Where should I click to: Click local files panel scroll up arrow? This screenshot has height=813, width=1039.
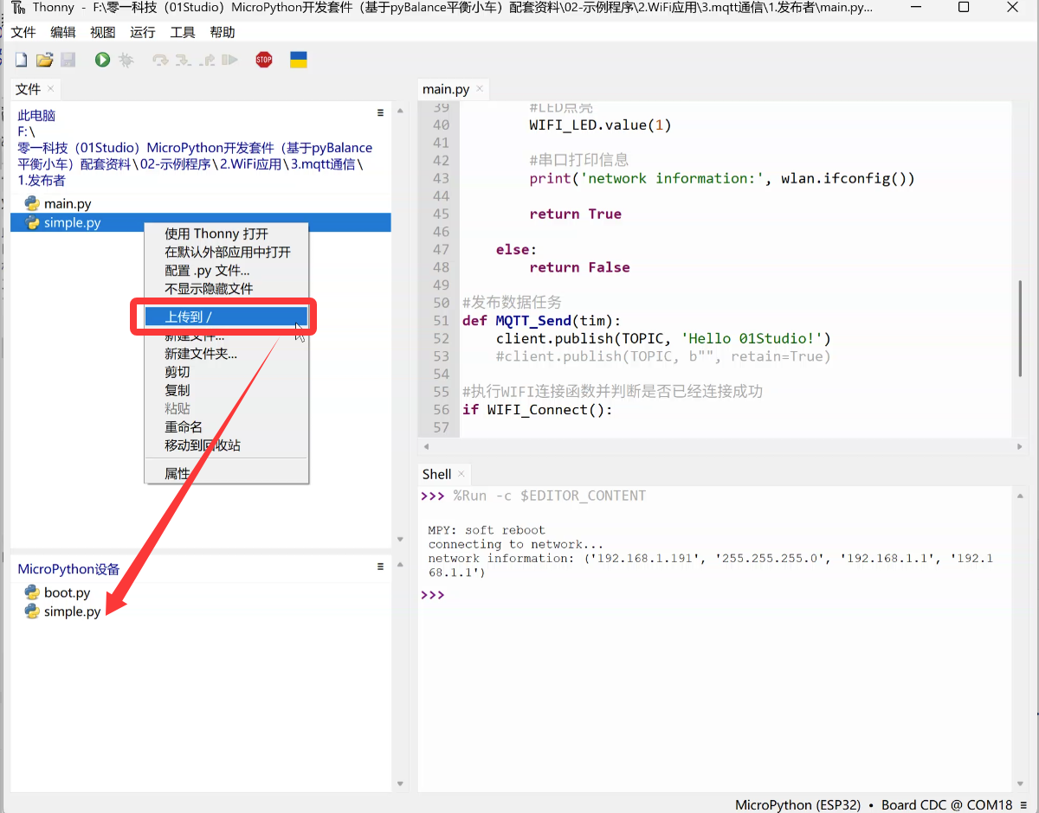(399, 110)
